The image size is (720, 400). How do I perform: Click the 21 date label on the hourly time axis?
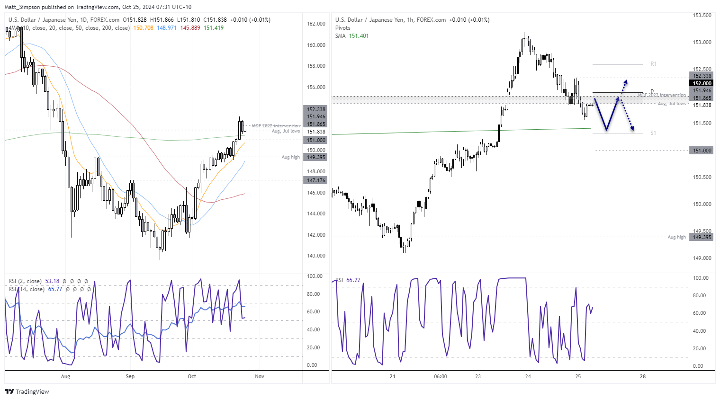coord(392,377)
